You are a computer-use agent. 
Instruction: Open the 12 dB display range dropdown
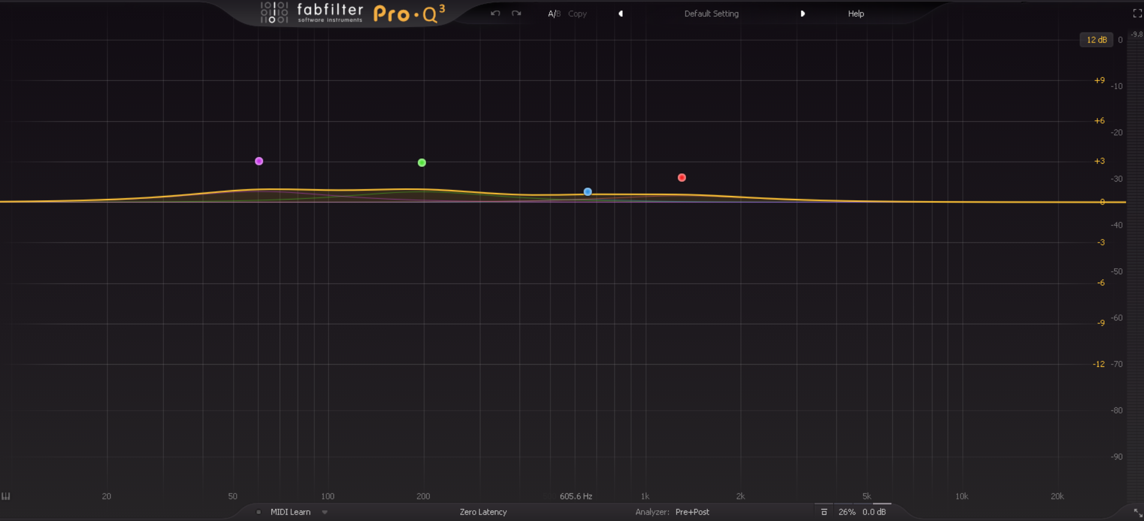[1096, 40]
